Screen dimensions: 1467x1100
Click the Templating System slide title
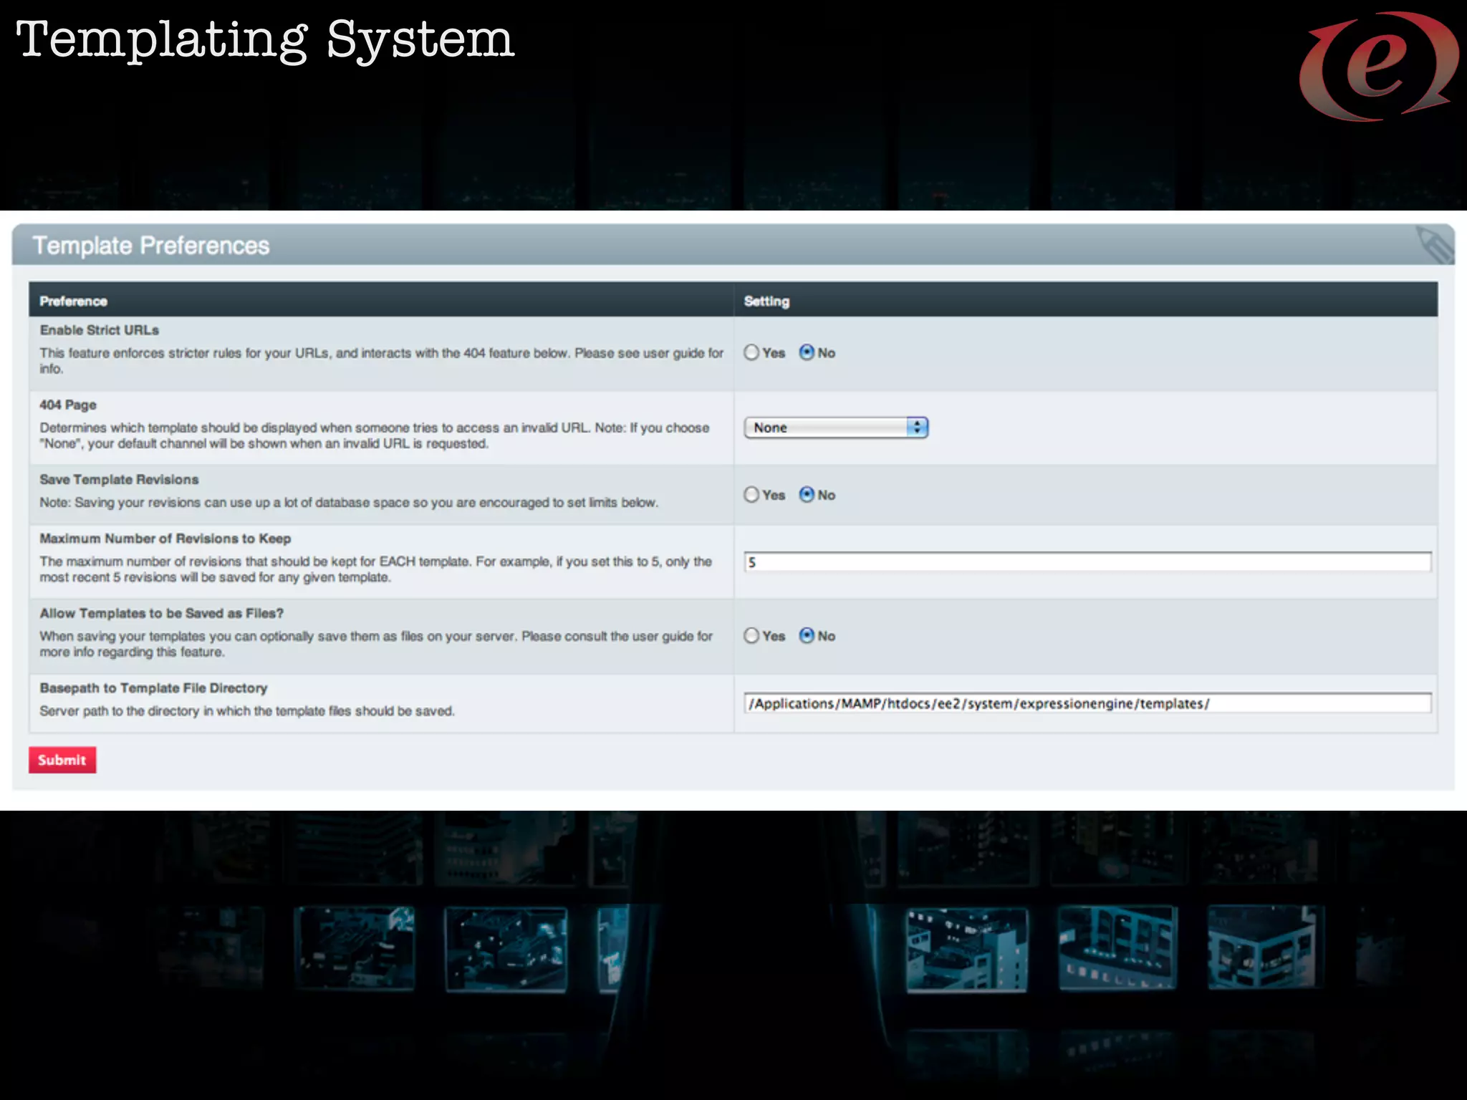[x=265, y=41]
